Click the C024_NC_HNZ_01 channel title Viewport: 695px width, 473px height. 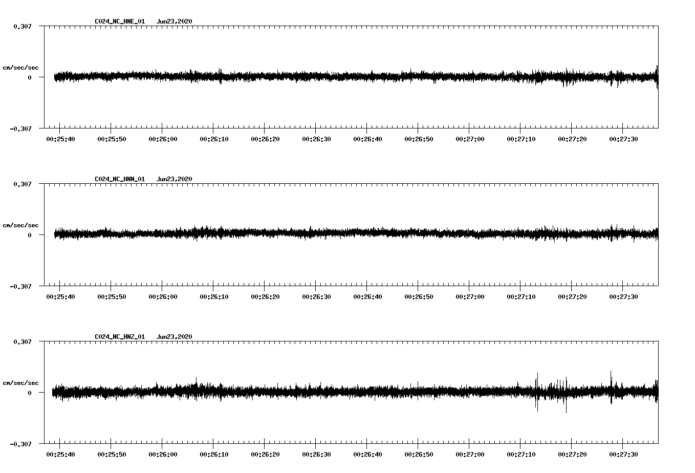[x=120, y=337]
